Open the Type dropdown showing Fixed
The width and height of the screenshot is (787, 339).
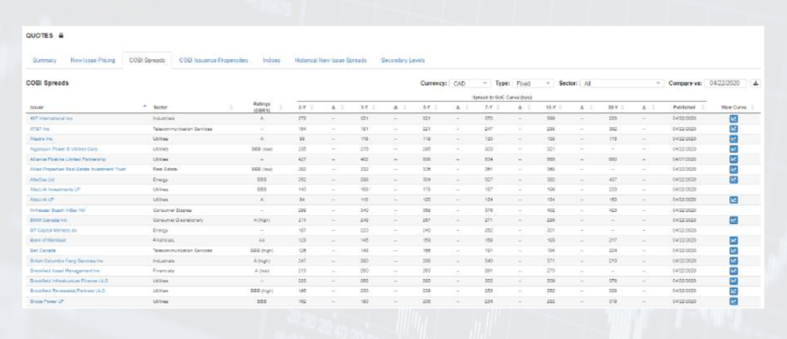coord(533,83)
